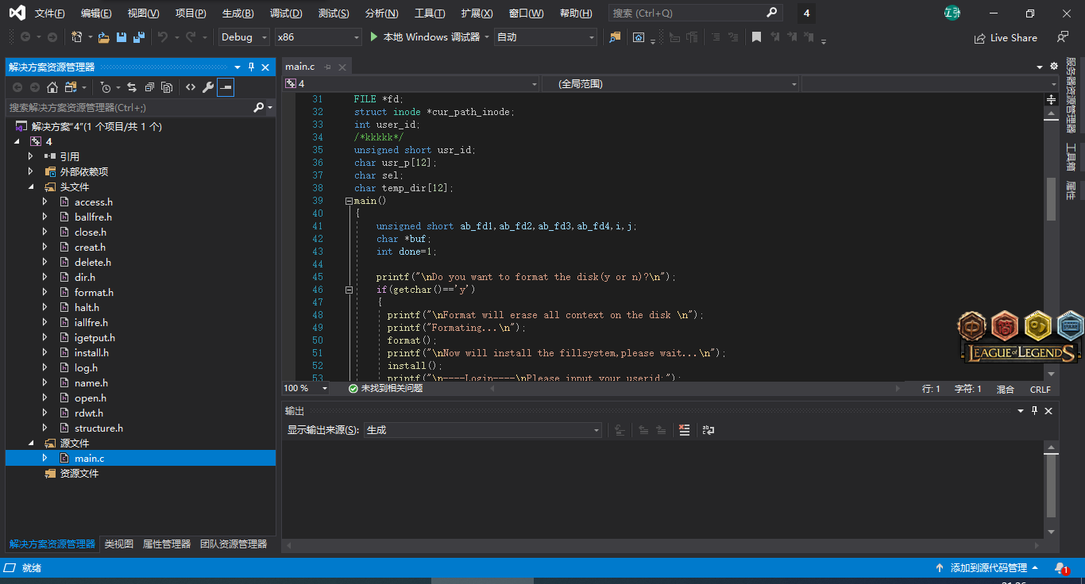Screen dimensions: 1085x584
Task: Open the 调试(D) menu
Action: pos(286,13)
